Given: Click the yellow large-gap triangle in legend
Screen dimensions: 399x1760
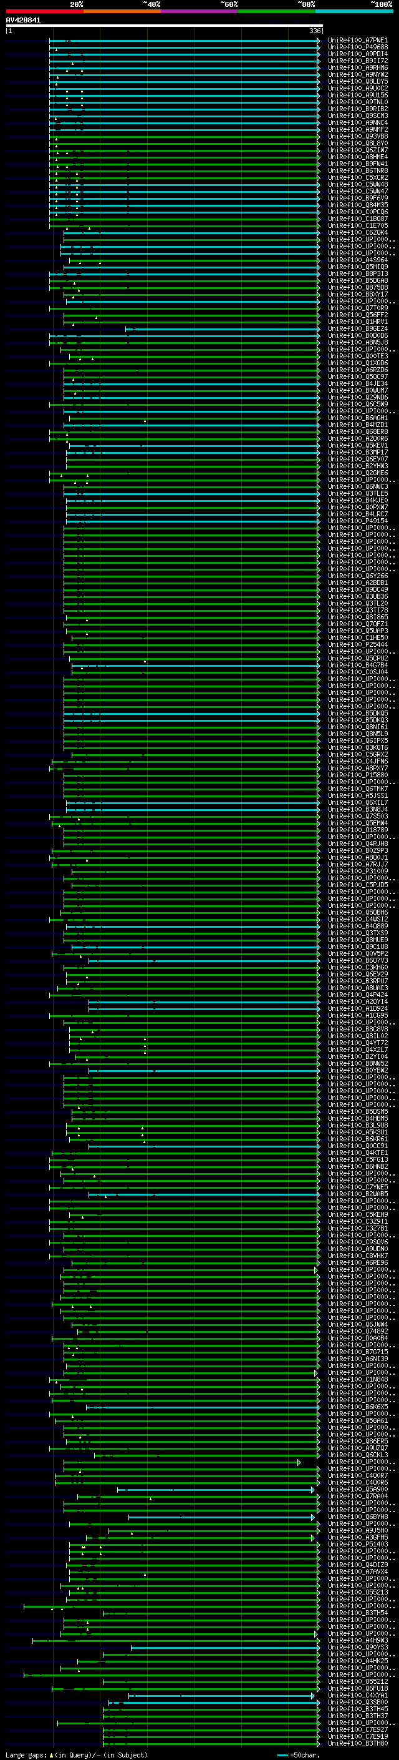Looking at the screenshot, I should tap(51, 1754).
